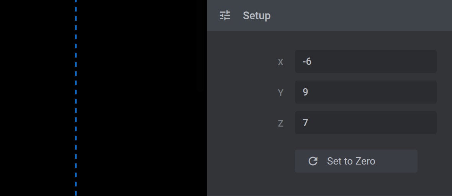Focus the Y coordinate input field
Viewport: 452px width, 196px height.
point(365,92)
